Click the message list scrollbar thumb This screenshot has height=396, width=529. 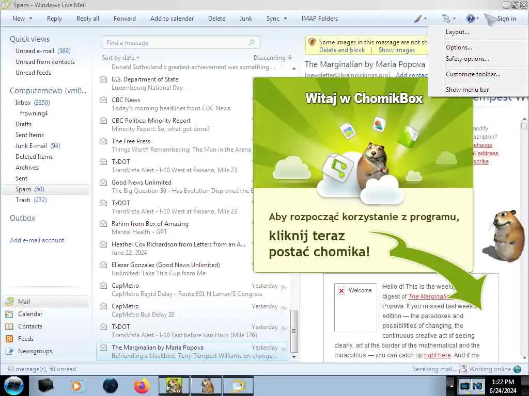pyautogui.click(x=294, y=331)
